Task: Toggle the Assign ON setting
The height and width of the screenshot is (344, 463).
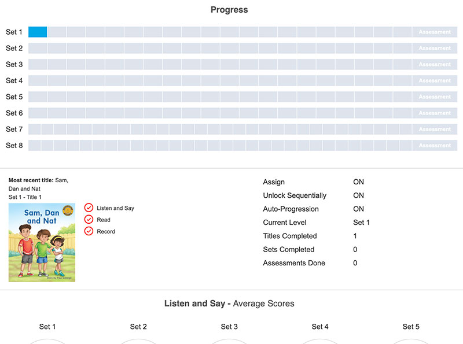Action: tap(358, 182)
